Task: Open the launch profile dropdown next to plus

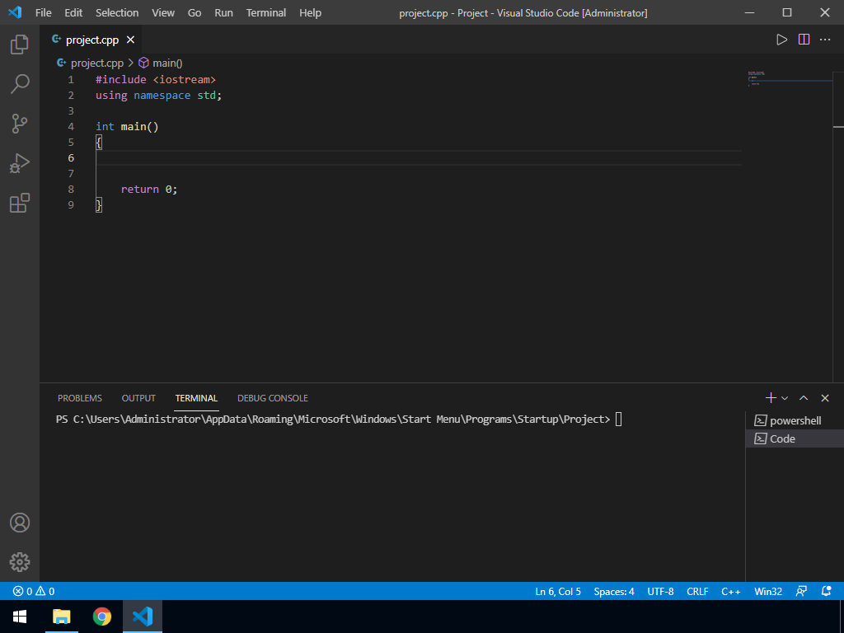Action: pyautogui.click(x=785, y=398)
